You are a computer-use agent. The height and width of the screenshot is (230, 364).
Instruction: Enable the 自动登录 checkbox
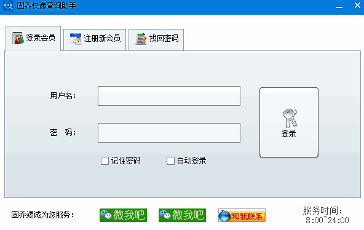[x=170, y=161]
